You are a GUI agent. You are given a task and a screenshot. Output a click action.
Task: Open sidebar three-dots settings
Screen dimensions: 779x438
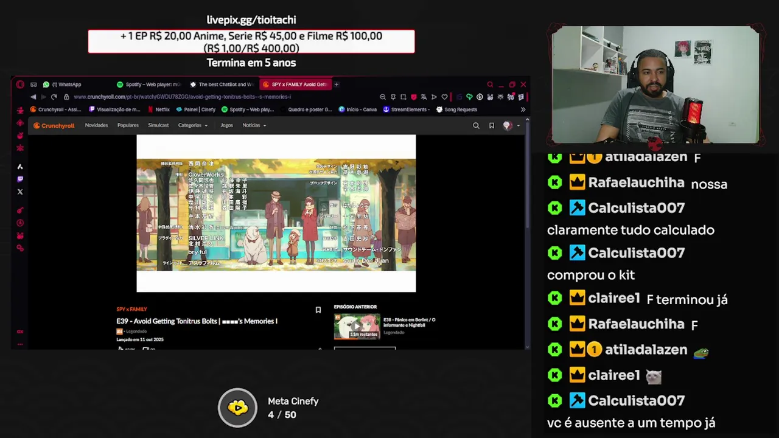tap(20, 344)
